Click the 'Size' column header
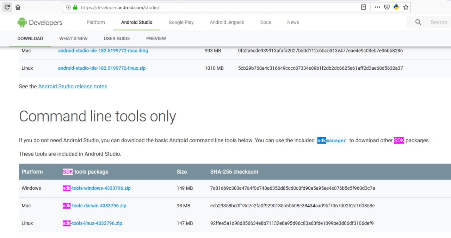The width and height of the screenshot is (451, 238). 182,172
